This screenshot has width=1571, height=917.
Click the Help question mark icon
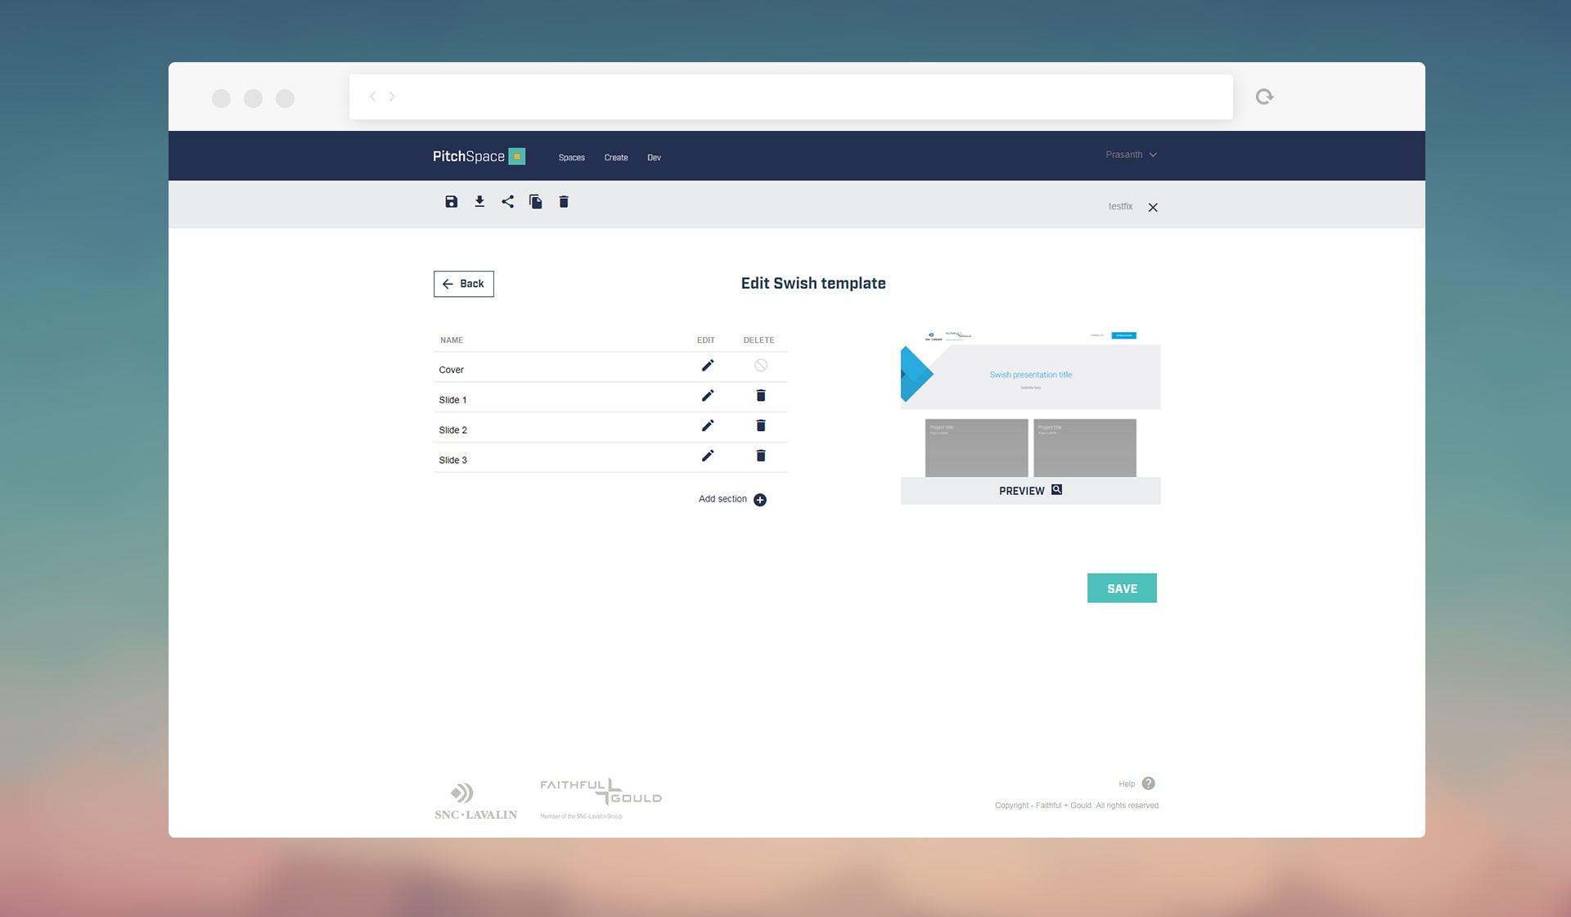click(1148, 783)
